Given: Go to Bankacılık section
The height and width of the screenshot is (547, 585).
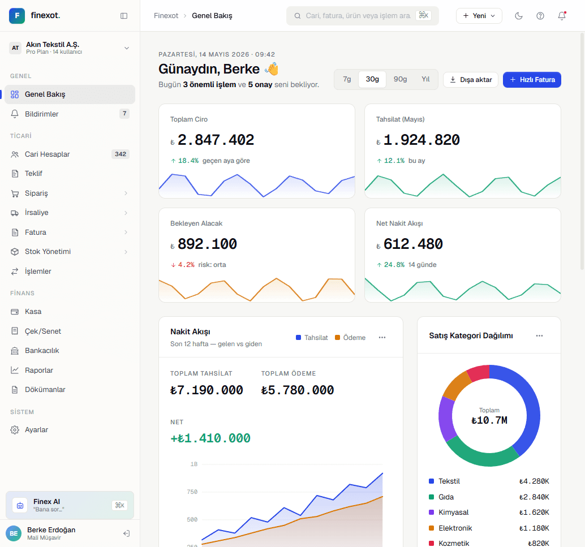Looking at the screenshot, I should click(70, 351).
